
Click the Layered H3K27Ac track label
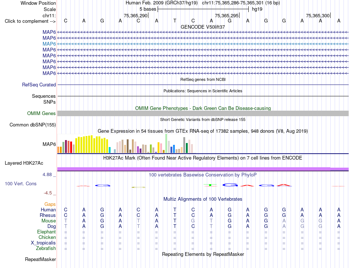point(24,163)
